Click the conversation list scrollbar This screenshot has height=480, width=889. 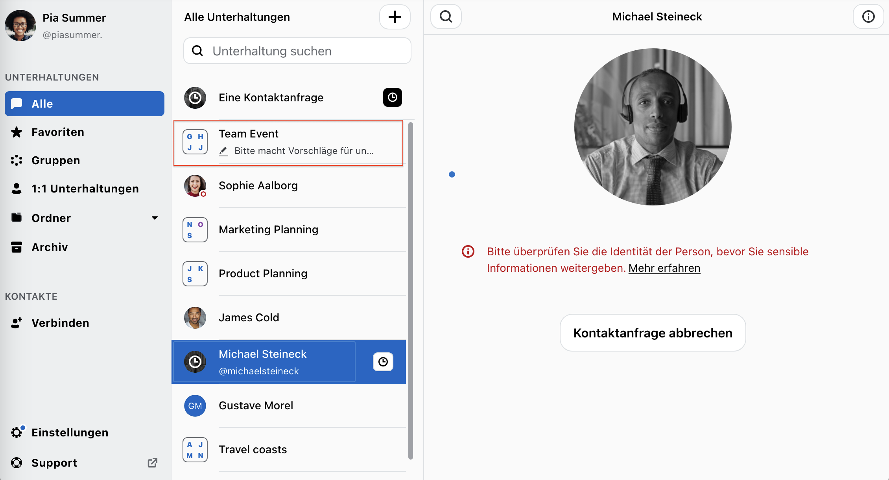(411, 291)
